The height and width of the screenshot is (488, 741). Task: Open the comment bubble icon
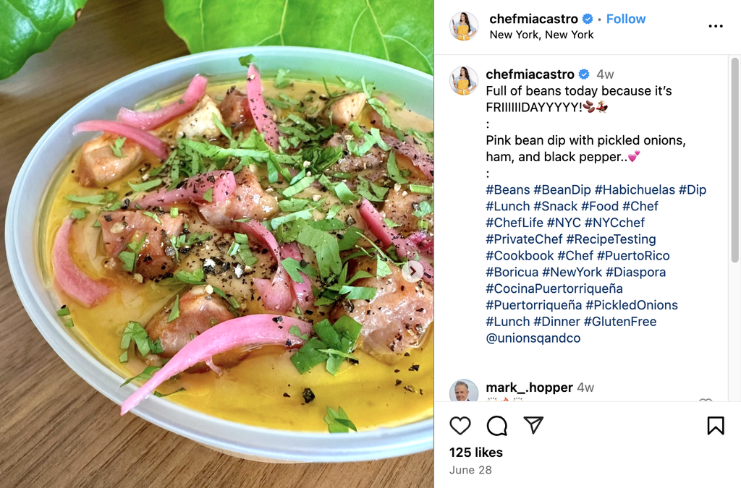(496, 426)
